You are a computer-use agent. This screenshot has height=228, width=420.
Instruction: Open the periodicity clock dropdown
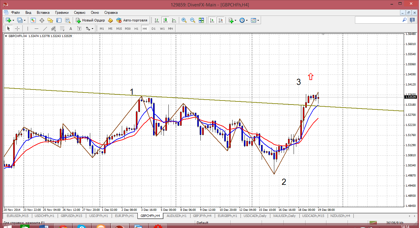tap(247, 20)
